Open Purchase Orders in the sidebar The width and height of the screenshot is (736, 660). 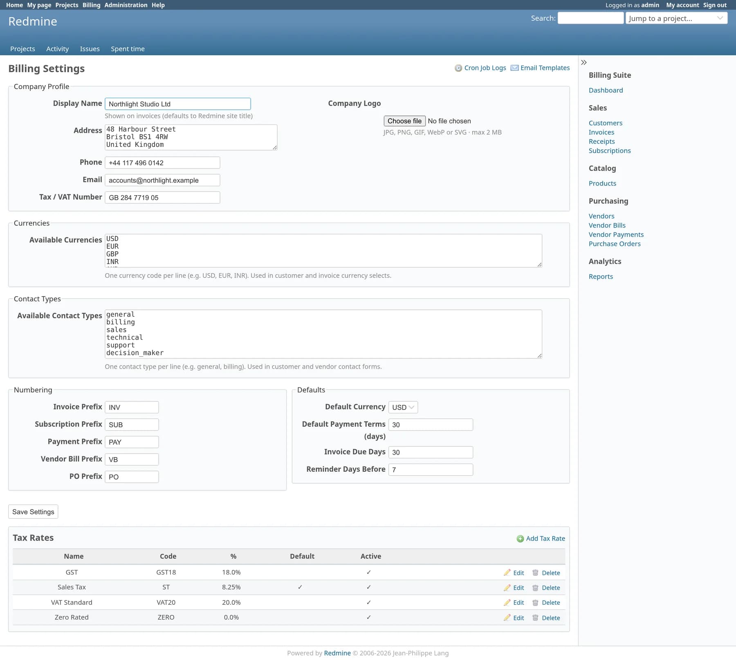click(615, 244)
